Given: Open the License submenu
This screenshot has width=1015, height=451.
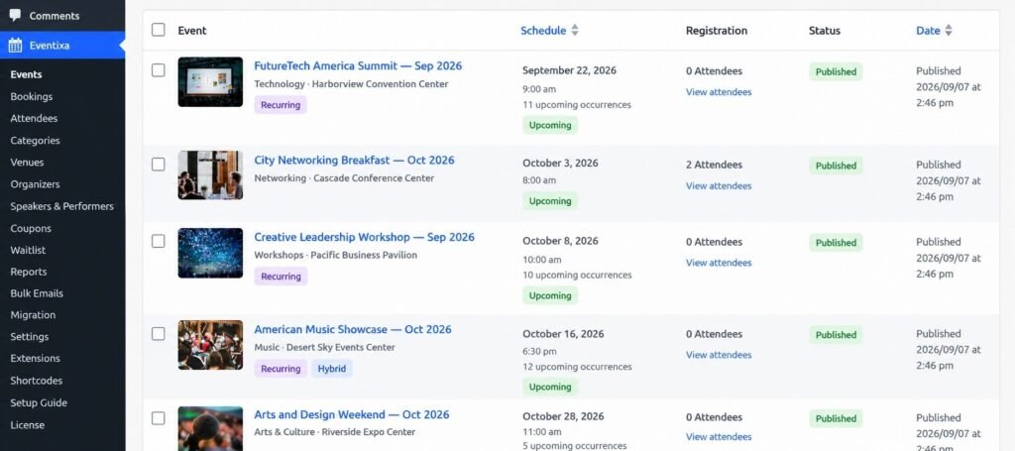Looking at the screenshot, I should [27, 425].
